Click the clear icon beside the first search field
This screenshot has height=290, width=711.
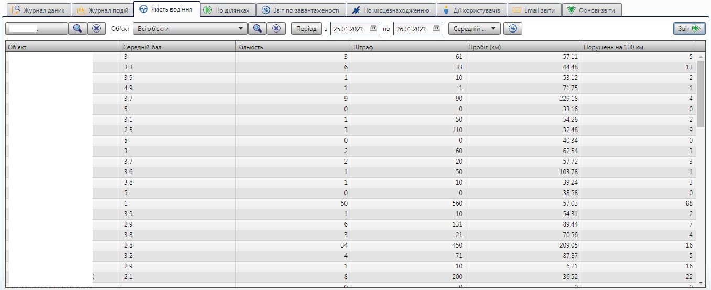96,28
